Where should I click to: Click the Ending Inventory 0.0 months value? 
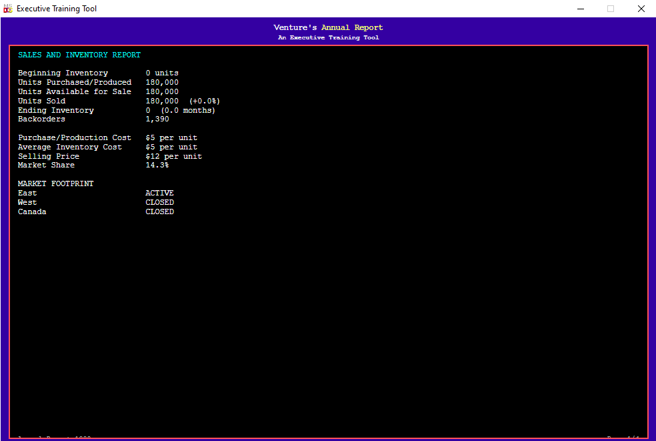click(188, 110)
